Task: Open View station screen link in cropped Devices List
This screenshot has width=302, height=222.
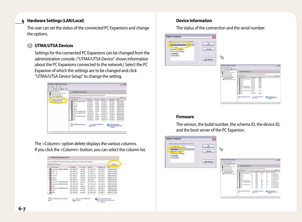Action: pyautogui.click(x=107, y=200)
